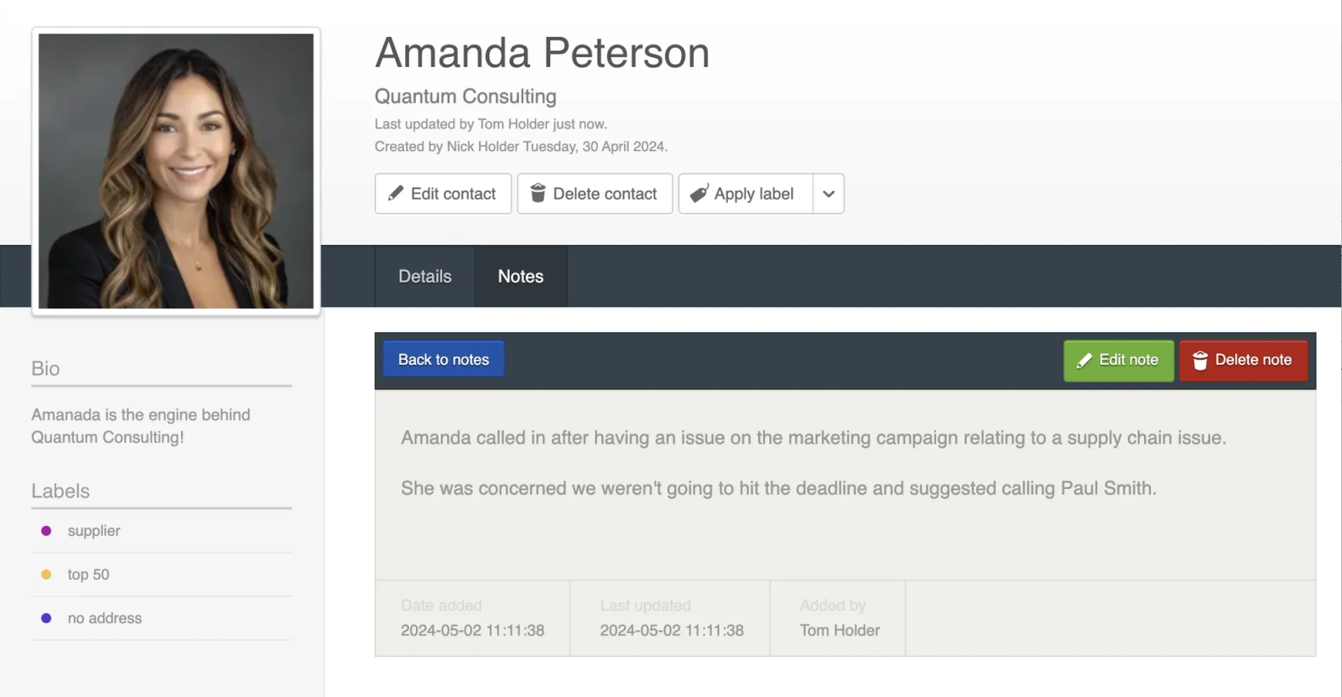Click the Edit contact button
Image resolution: width=1342 pixels, height=697 pixels.
point(442,194)
